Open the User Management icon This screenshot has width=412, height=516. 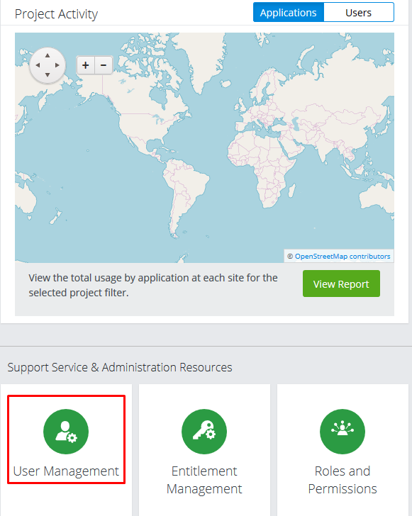coord(66,432)
